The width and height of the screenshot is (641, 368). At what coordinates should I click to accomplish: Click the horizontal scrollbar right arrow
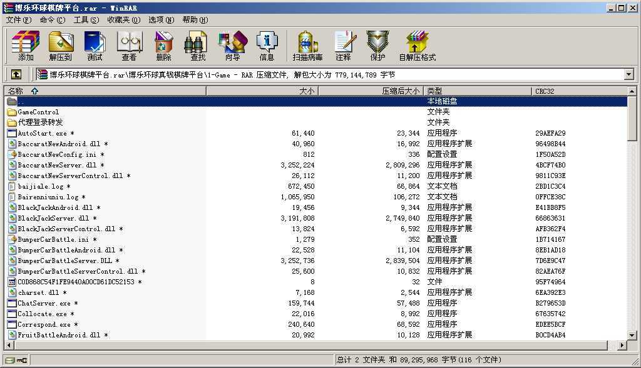click(622, 345)
